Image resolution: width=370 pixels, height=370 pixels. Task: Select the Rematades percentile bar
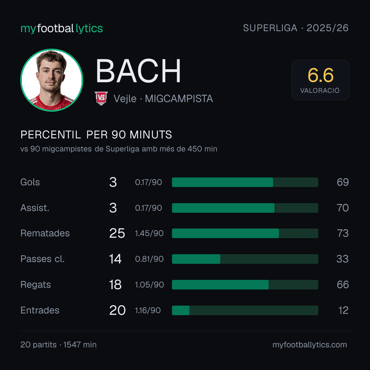click(245, 233)
